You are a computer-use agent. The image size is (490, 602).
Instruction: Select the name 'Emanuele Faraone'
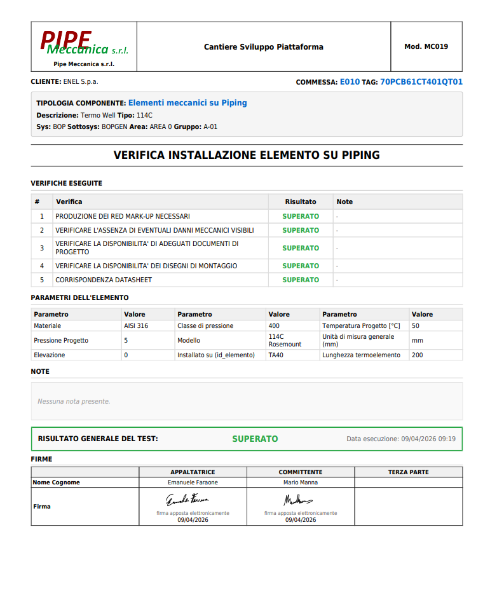point(193,482)
